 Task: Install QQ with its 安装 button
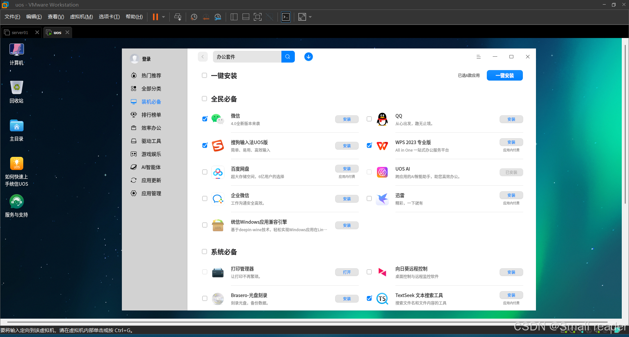click(x=511, y=119)
